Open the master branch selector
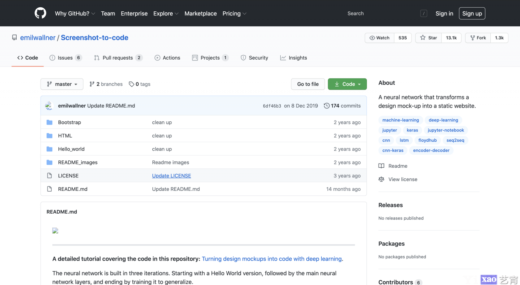The height and width of the screenshot is (285, 520). (62, 84)
